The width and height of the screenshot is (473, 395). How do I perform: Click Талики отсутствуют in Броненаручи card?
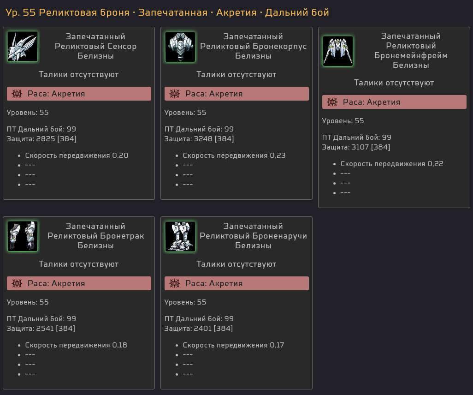pyautogui.click(x=236, y=264)
